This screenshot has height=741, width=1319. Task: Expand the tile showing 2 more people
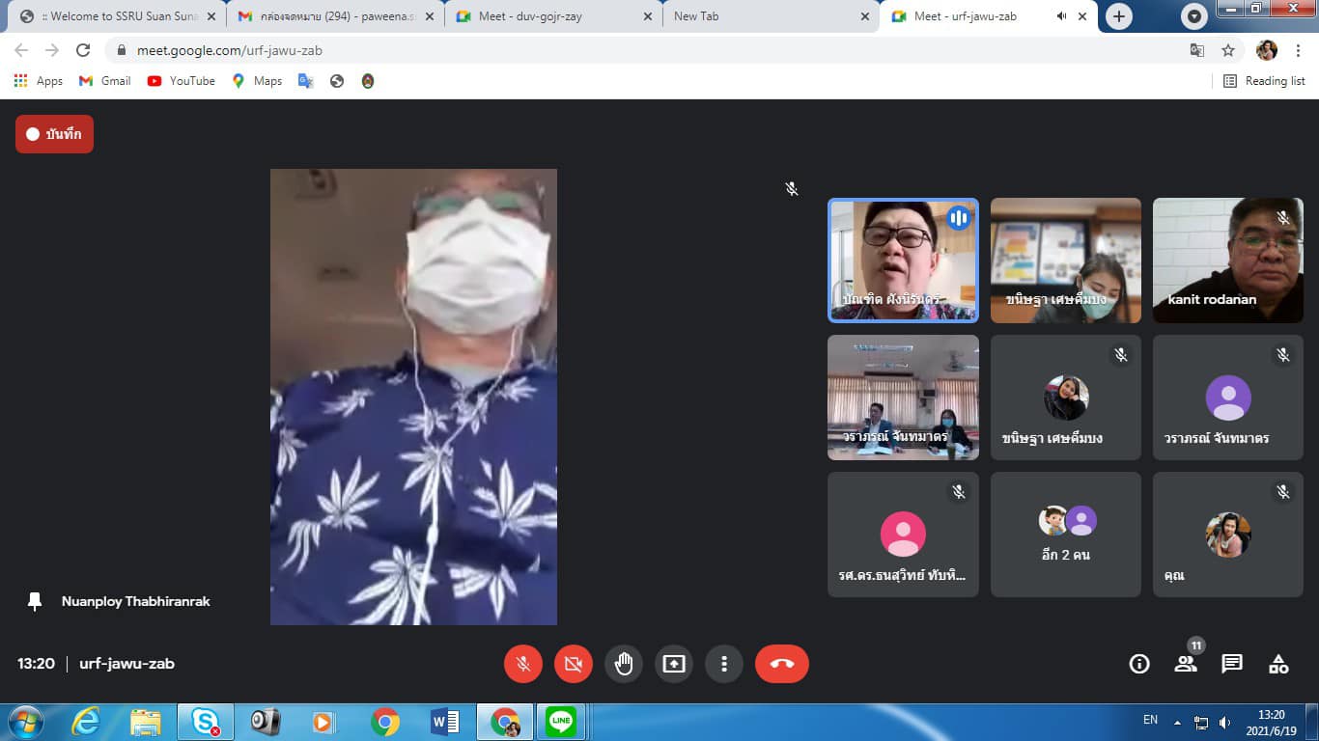1065,535
